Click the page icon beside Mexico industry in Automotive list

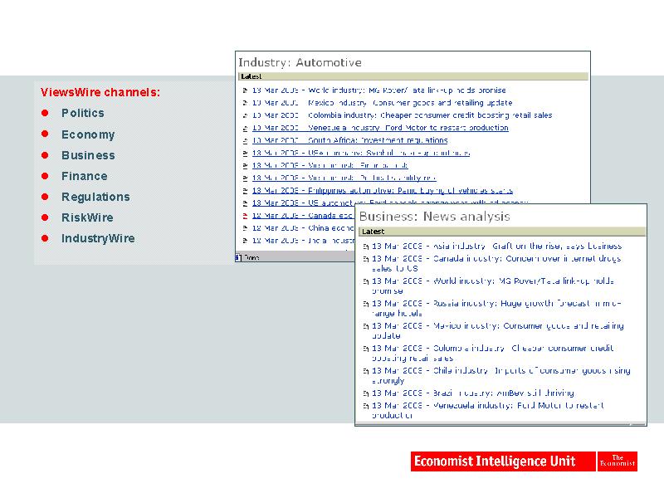(245, 103)
